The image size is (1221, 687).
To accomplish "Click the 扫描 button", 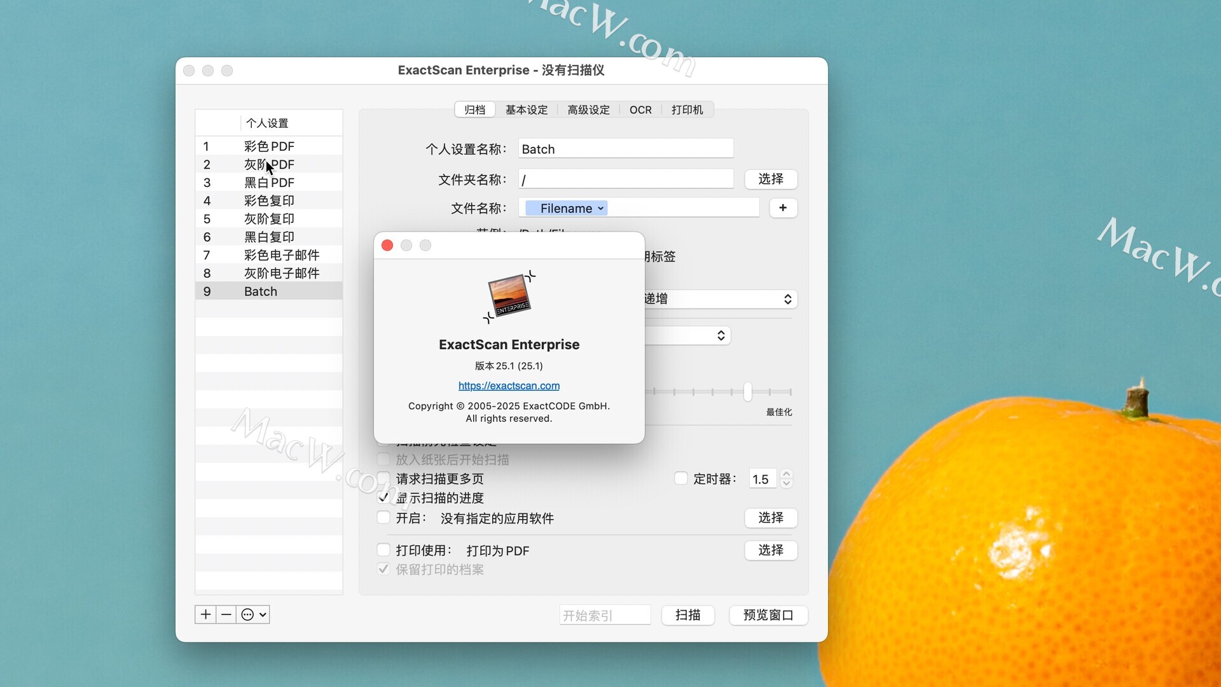I will coord(688,615).
